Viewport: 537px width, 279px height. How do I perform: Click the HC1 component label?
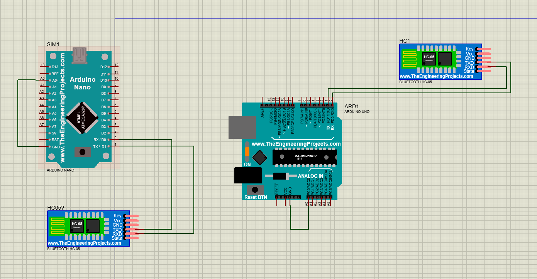click(x=405, y=41)
